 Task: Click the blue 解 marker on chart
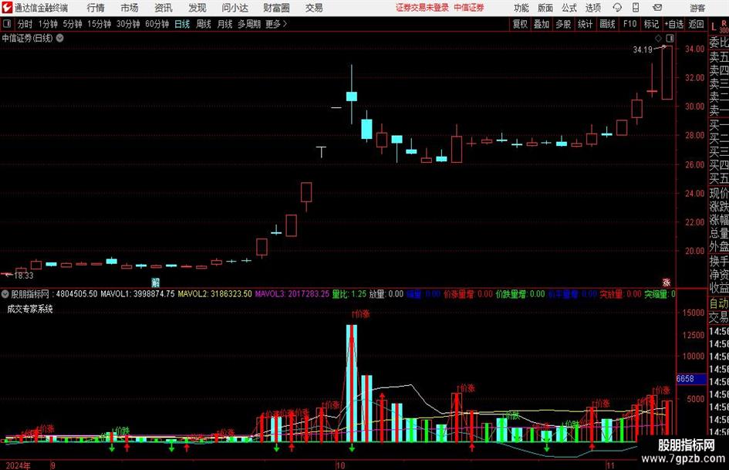click(x=156, y=282)
